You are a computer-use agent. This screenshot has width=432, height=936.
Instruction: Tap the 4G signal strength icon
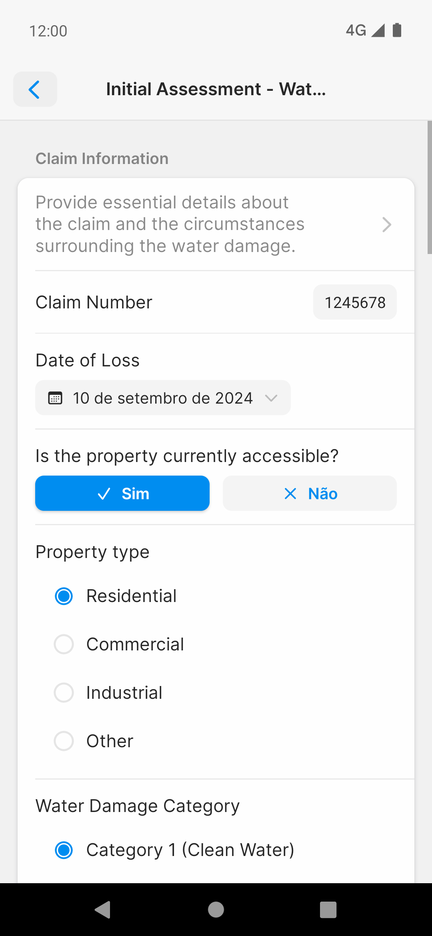pos(378,30)
